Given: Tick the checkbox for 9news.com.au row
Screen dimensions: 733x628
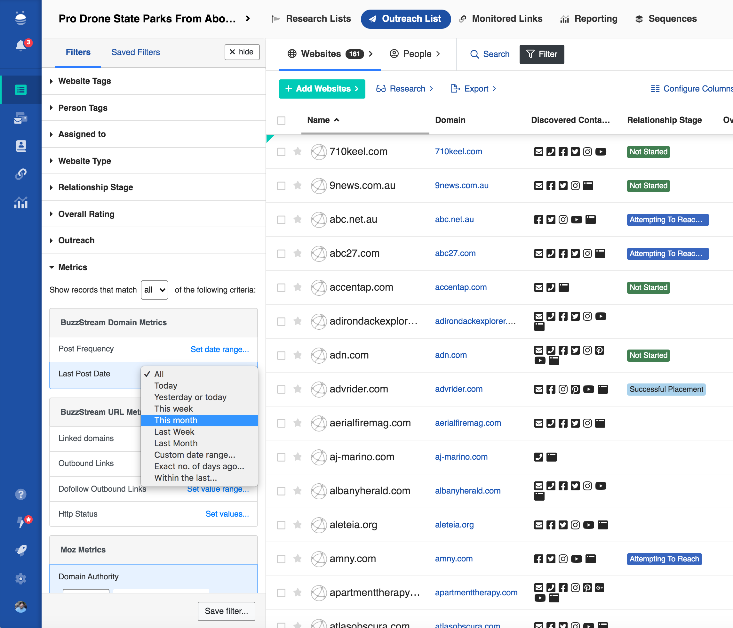Looking at the screenshot, I should (281, 186).
